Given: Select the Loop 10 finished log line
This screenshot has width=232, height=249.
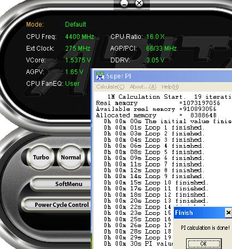Looking at the screenshot, I should point(156,182).
